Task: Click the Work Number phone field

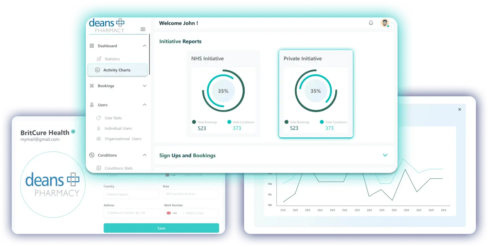Action: click(x=191, y=213)
